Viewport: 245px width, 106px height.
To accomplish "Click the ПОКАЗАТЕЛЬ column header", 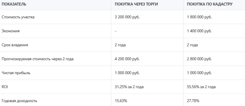I will 14,4.
